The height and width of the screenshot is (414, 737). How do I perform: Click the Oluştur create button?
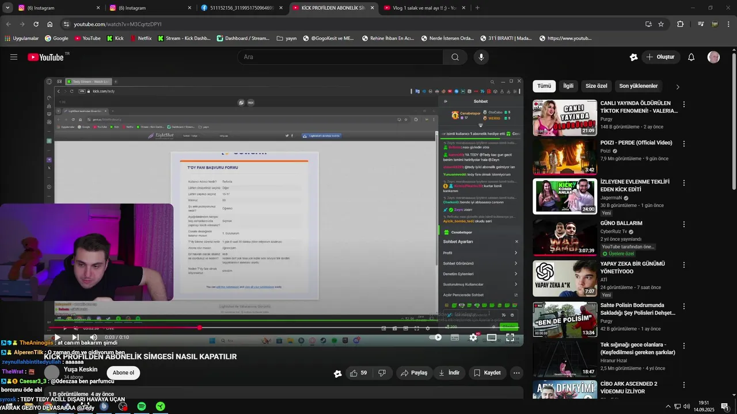click(660, 57)
